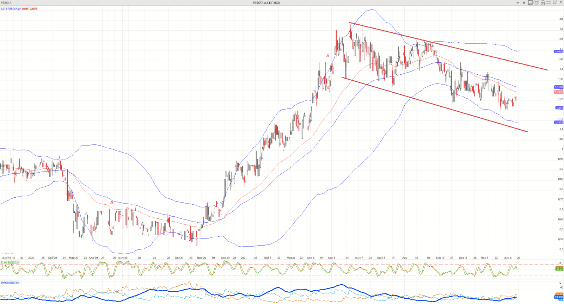
Task: Select the ΡΕΒΟΙΛ tab at top left
Action: pyautogui.click(x=6, y=3)
